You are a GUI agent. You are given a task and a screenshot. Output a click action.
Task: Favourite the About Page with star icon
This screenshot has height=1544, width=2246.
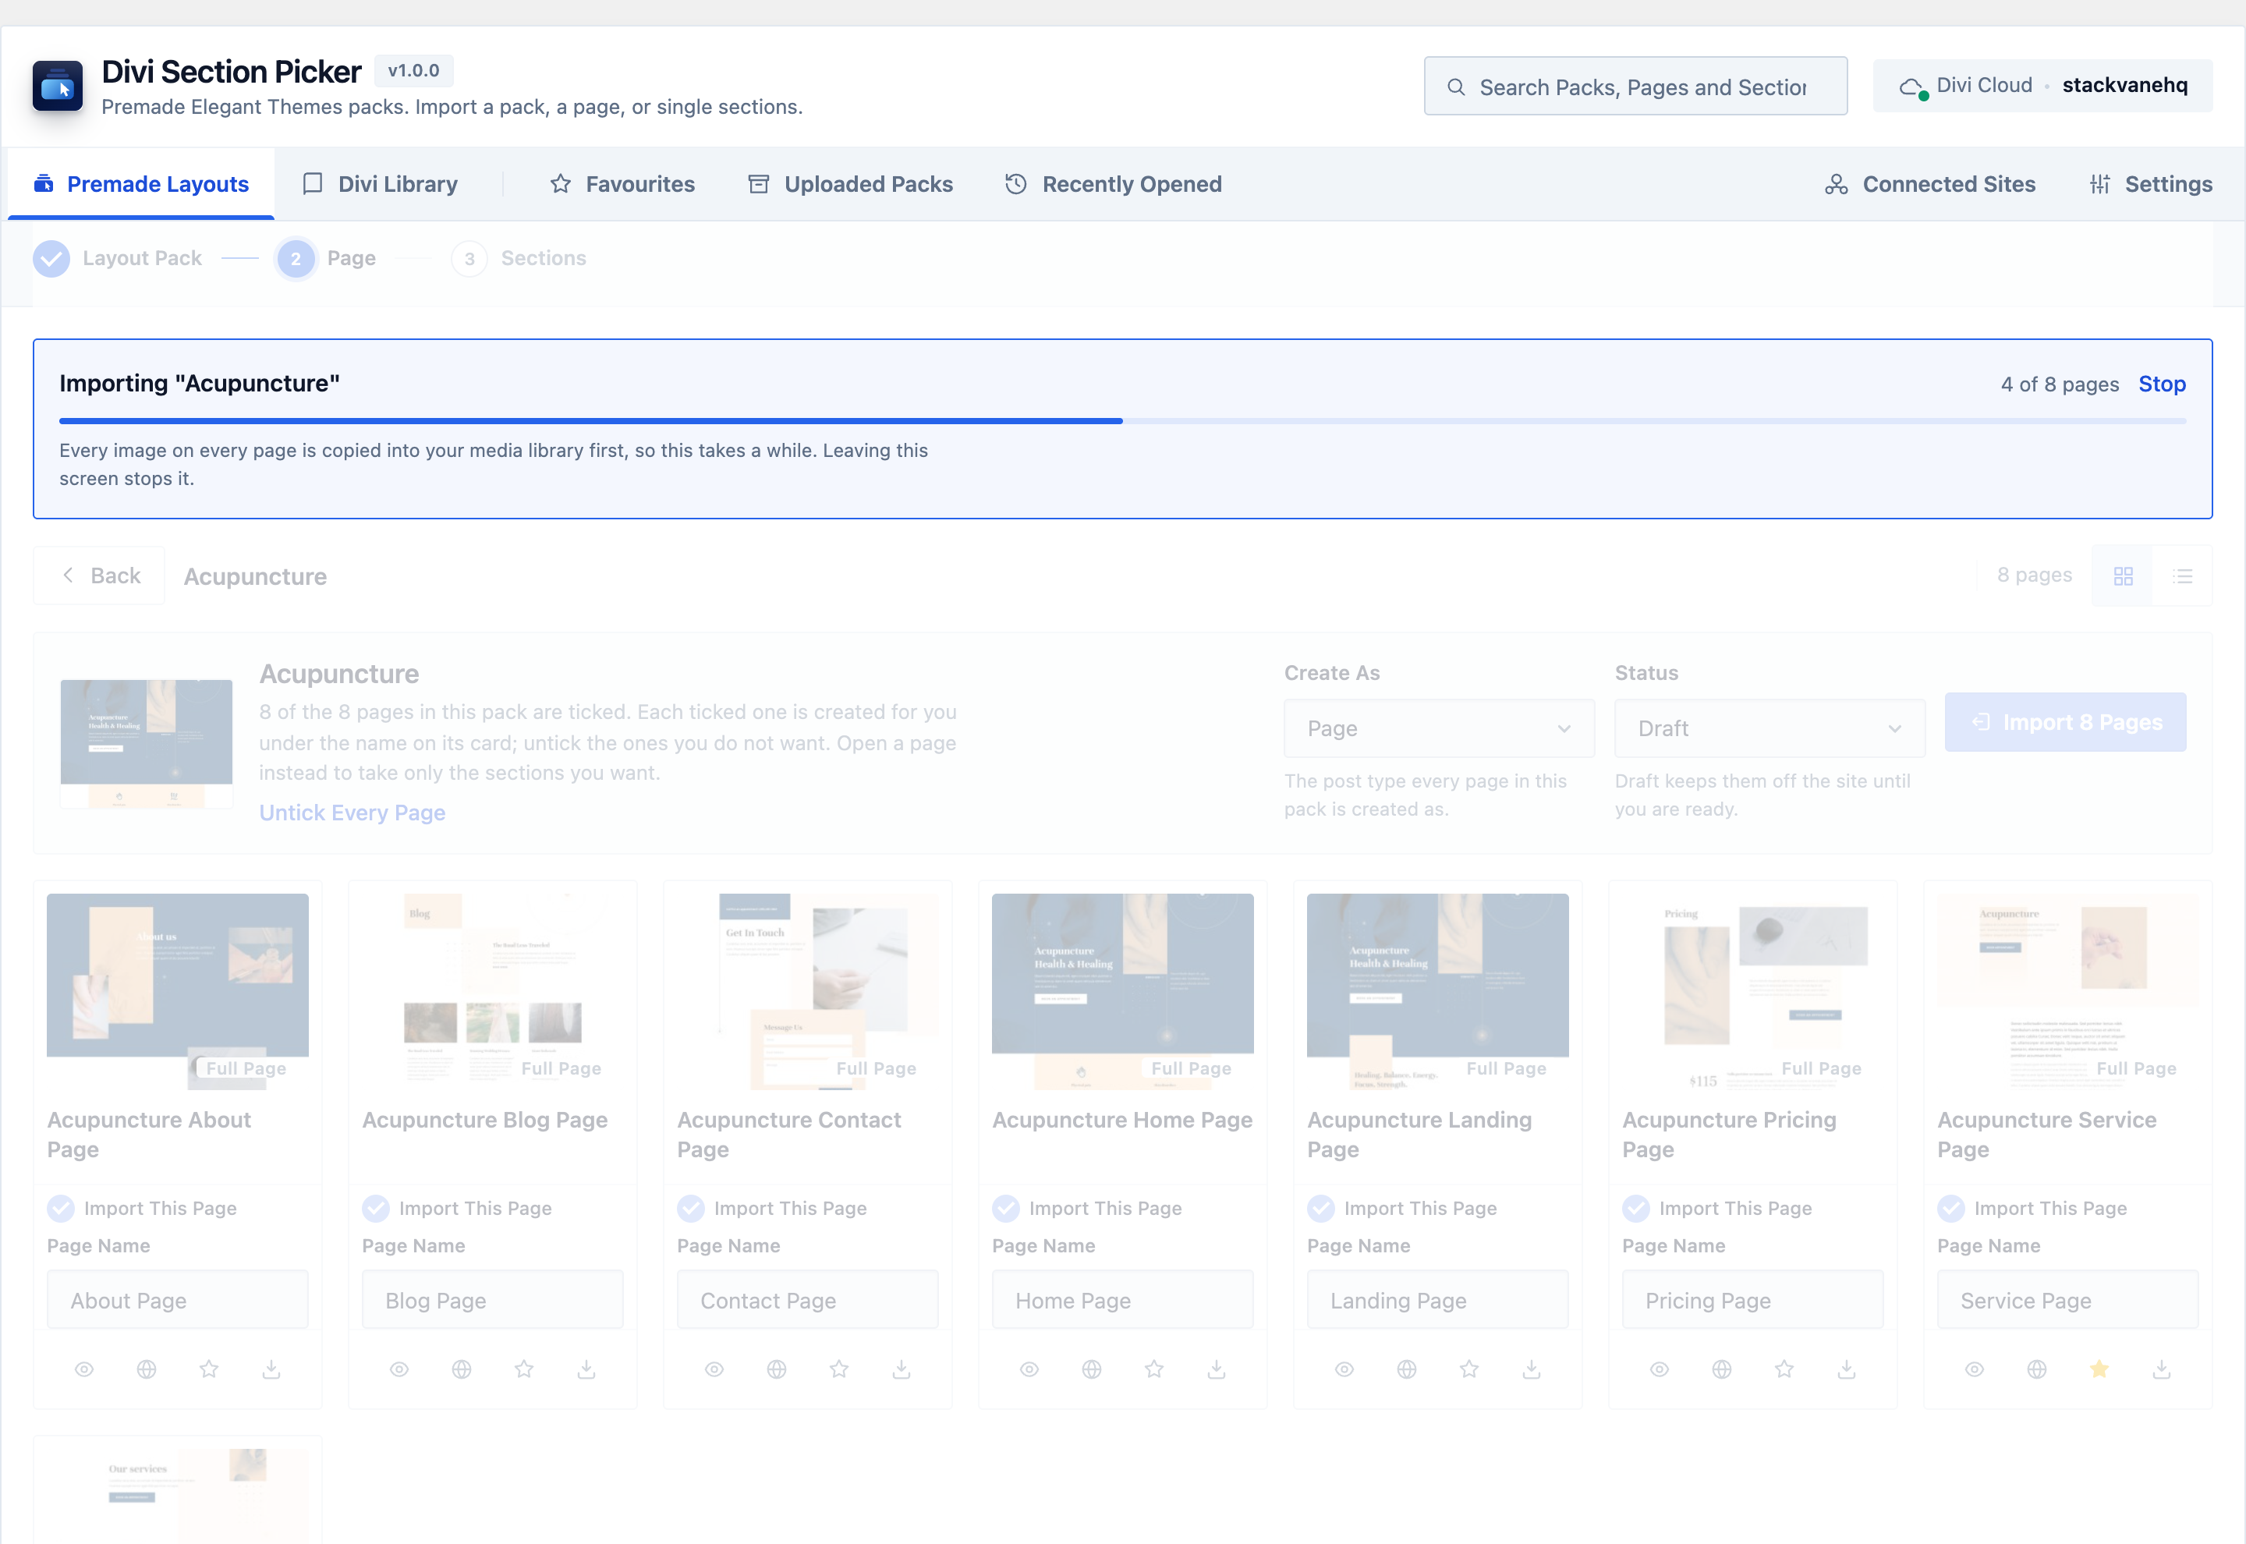click(x=209, y=1369)
